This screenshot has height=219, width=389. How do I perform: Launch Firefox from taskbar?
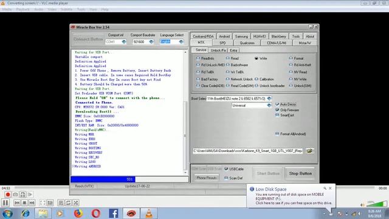click(x=78, y=214)
